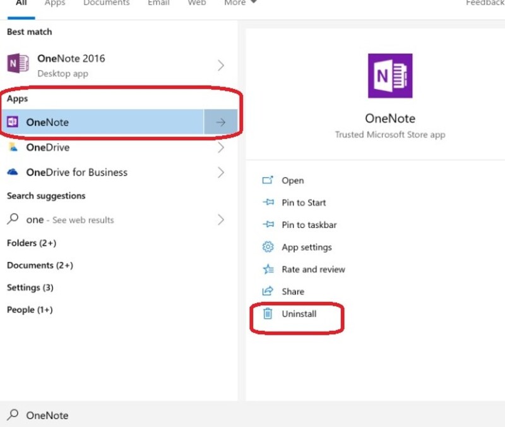Click the OneDrive app icon
The height and width of the screenshot is (427, 505).
click(x=13, y=147)
